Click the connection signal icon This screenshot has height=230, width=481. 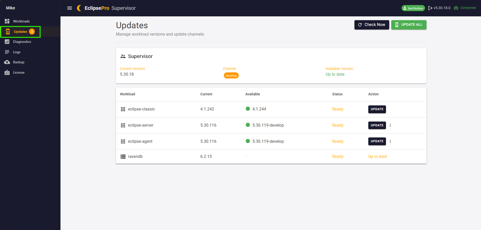(x=456, y=8)
